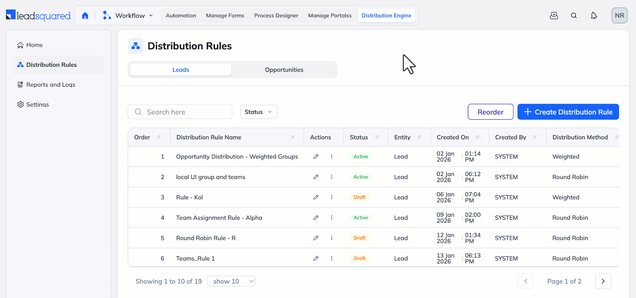Viewport: 636px width, 298px height.
Task: Open the notification bell
Action: 594,15
